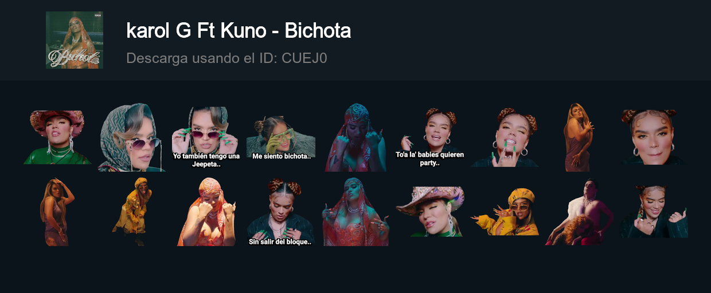Select the close-up face with hoop earrings sticker
711x293 pixels.
coord(654,137)
